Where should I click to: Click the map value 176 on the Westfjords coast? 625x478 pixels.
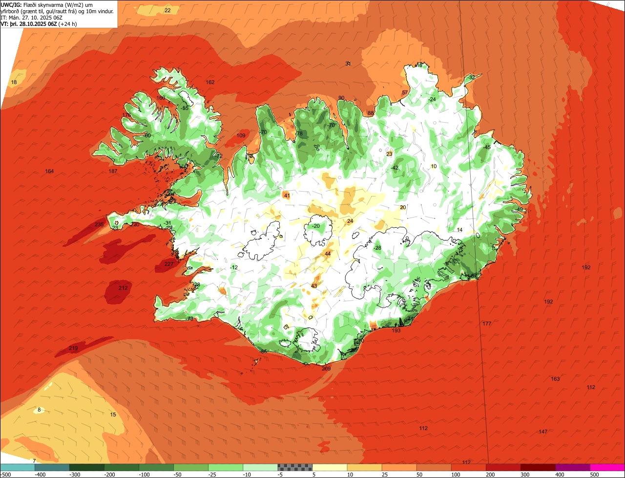click(x=127, y=115)
